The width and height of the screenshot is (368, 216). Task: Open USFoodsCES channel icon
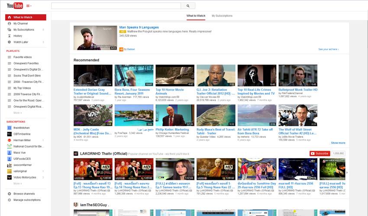tap(10, 159)
